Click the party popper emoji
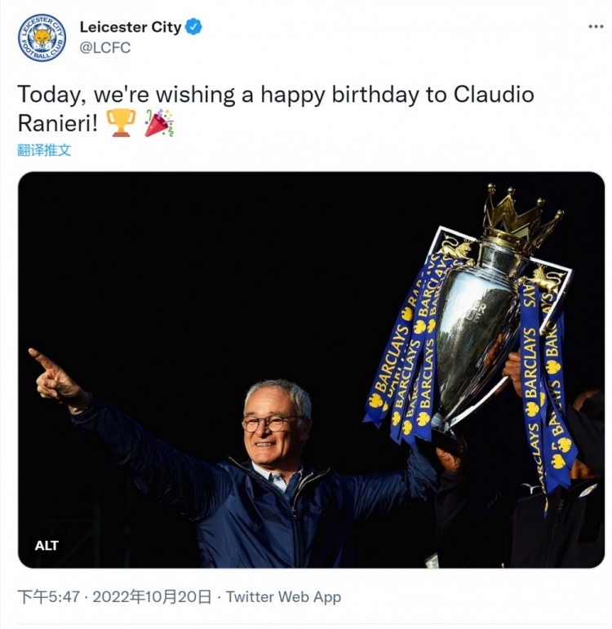 (x=159, y=123)
